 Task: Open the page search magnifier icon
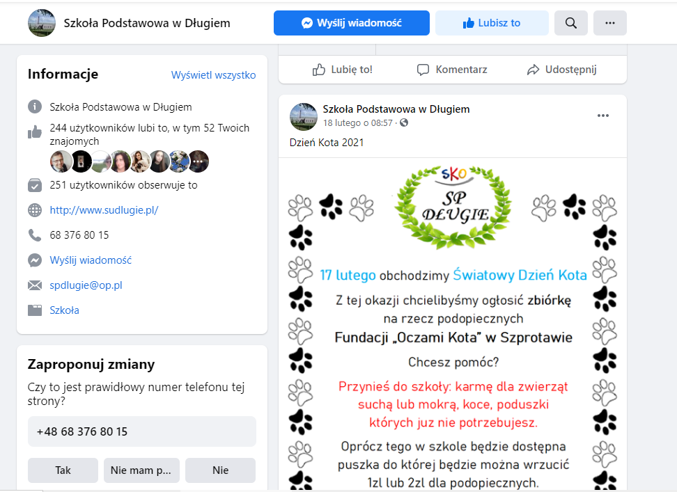[x=571, y=23]
